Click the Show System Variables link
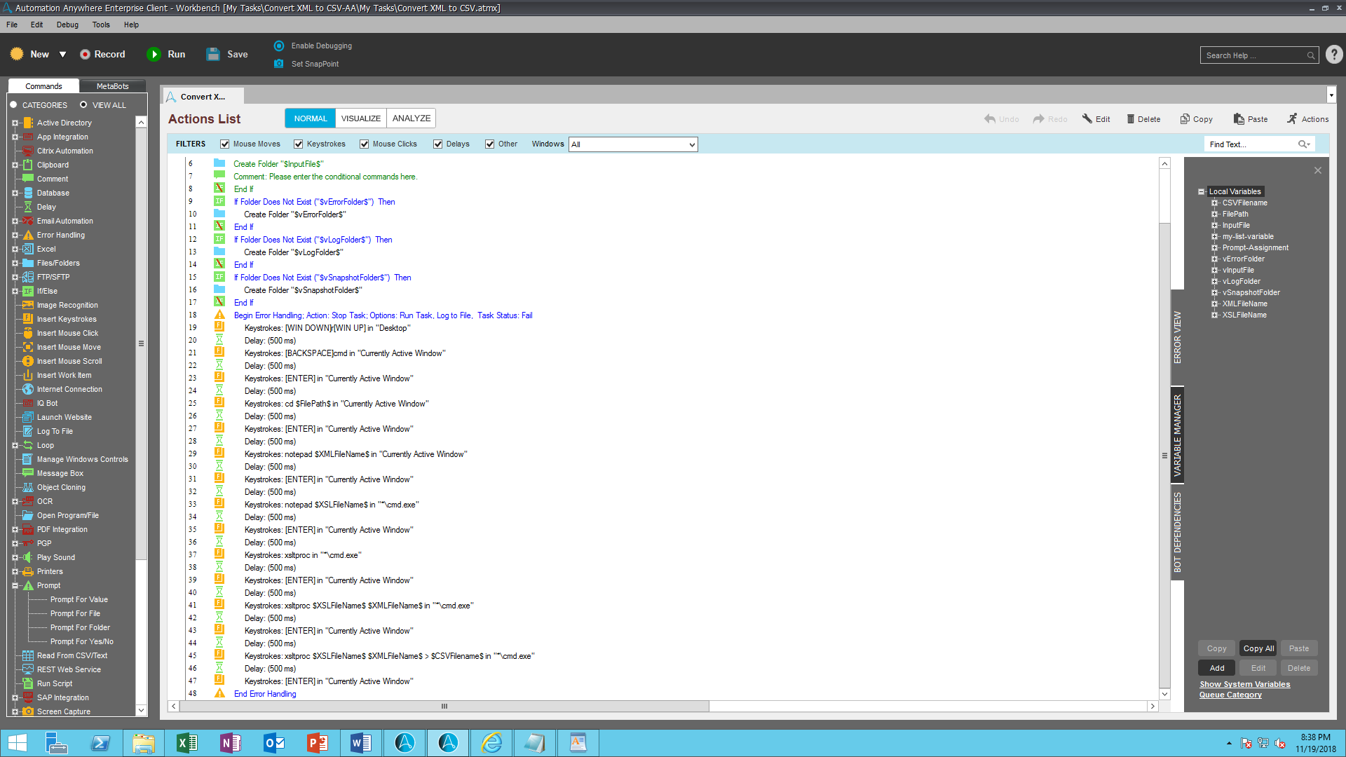Image resolution: width=1346 pixels, height=757 pixels. pyautogui.click(x=1244, y=685)
